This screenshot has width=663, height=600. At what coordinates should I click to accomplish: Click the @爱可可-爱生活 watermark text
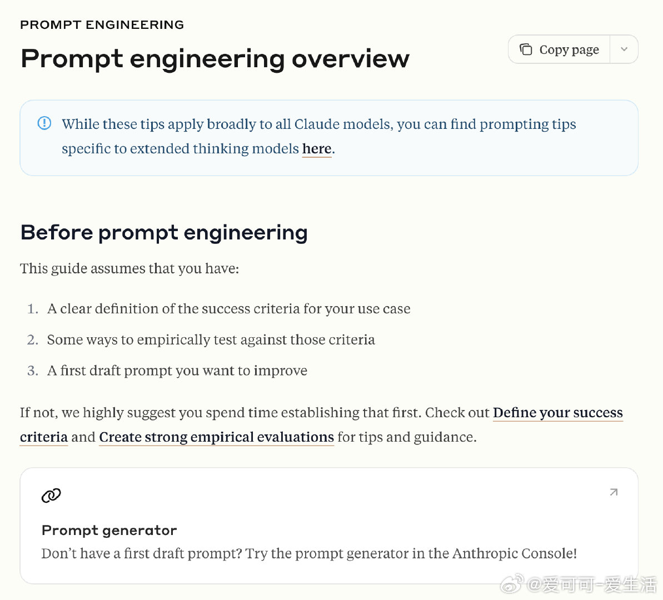pos(592,584)
